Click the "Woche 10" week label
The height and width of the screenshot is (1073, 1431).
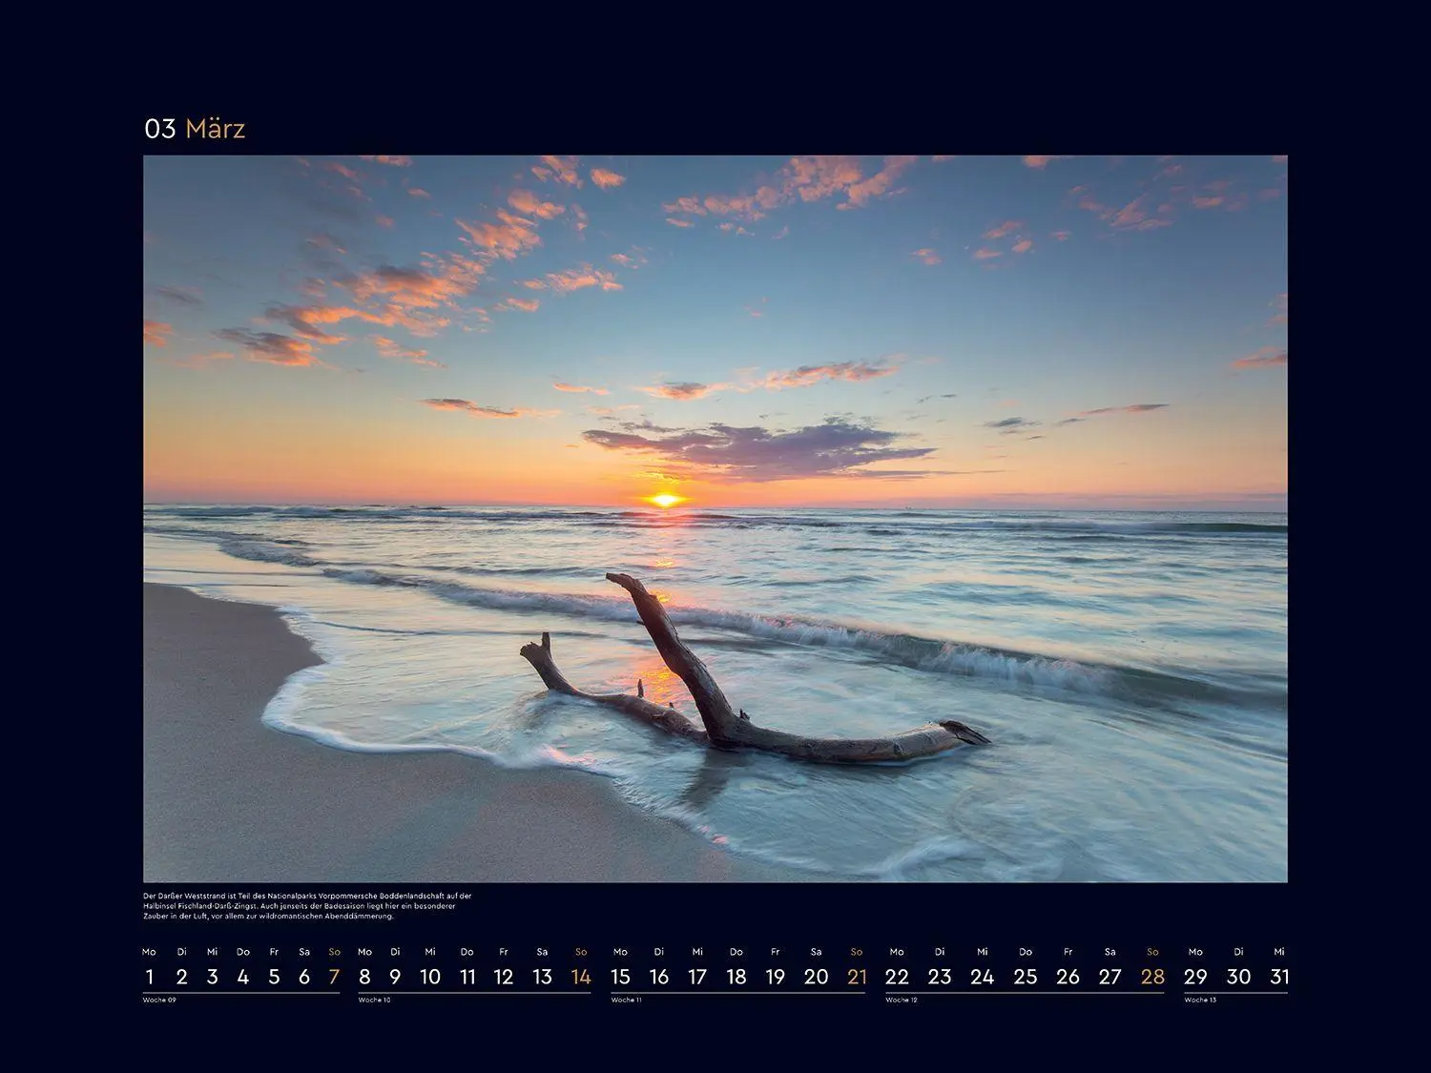point(374,1000)
